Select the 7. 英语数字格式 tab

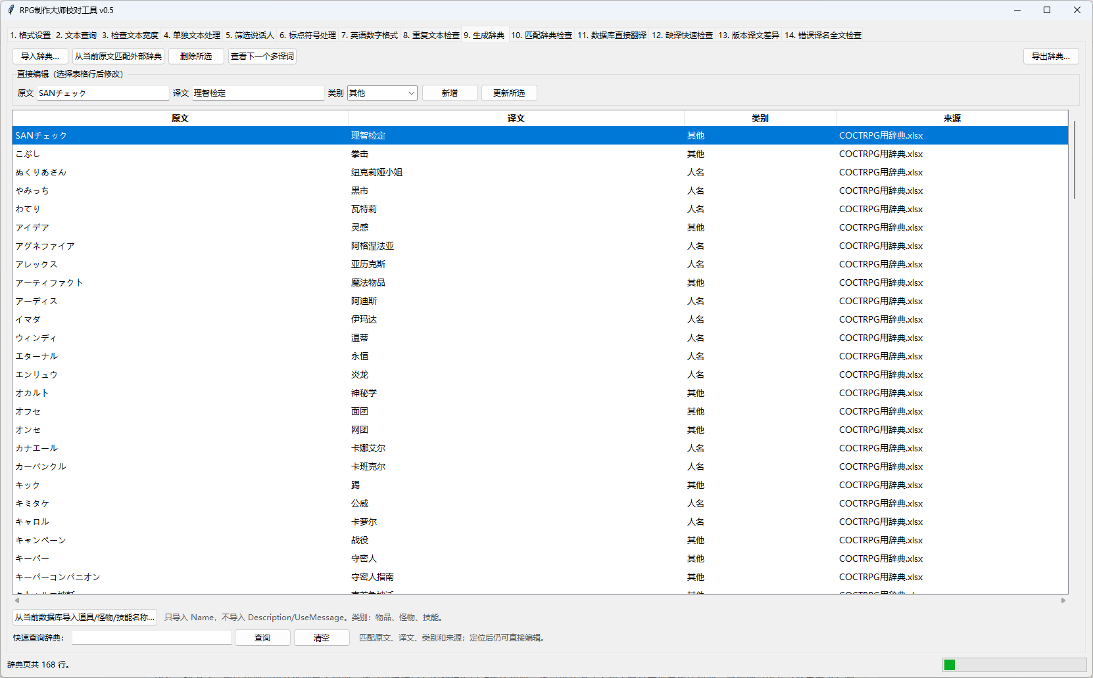click(370, 35)
